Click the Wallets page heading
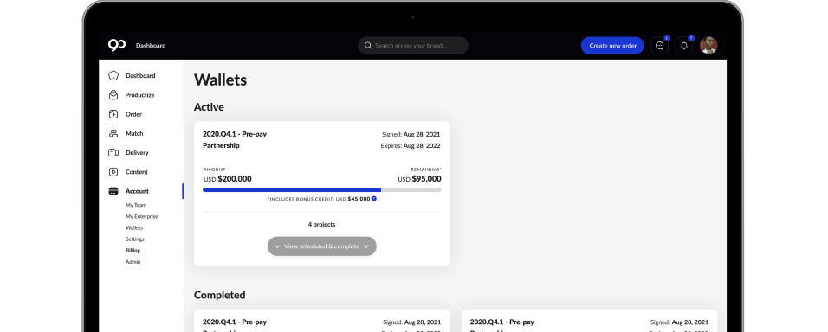The height and width of the screenshot is (332, 828). point(220,80)
